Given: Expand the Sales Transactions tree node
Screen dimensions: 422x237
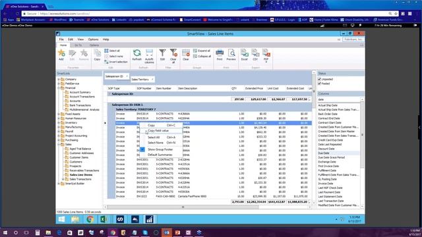Looking at the screenshot, I should click(63, 179).
